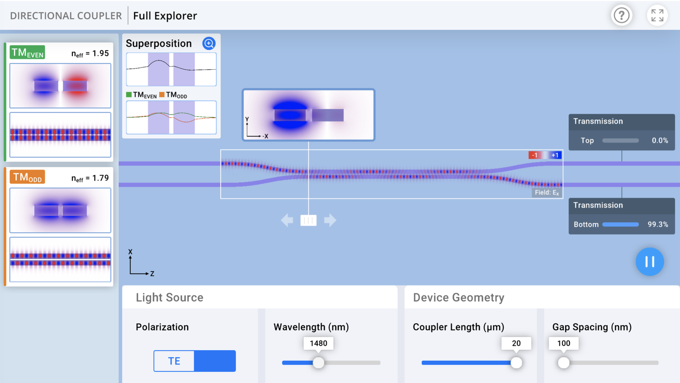Screen dimensions: 680x383
Task: Zoom into the Superposition plot
Action: (x=209, y=43)
